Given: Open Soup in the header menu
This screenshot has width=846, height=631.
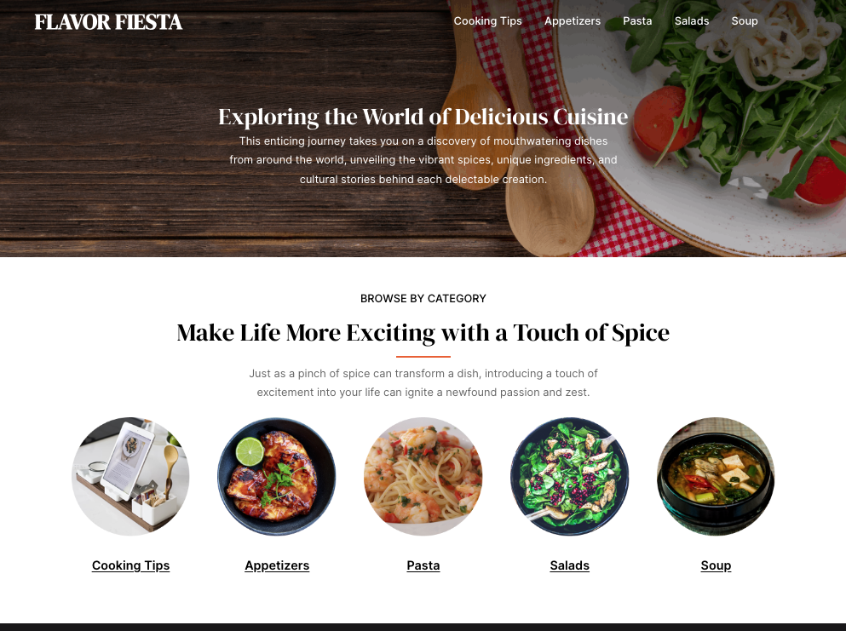Looking at the screenshot, I should tap(745, 21).
